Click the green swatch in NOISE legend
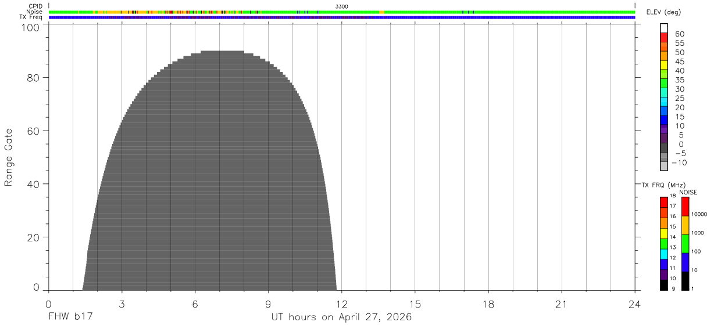Screen dimensions: 714x329 (685, 244)
